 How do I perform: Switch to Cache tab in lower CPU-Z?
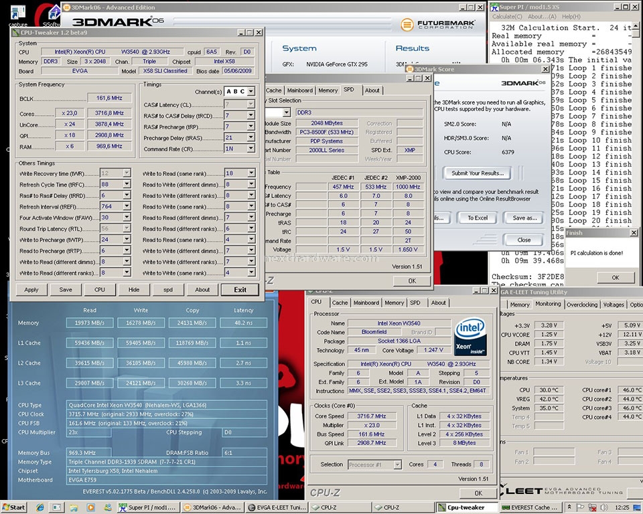tap(340, 303)
